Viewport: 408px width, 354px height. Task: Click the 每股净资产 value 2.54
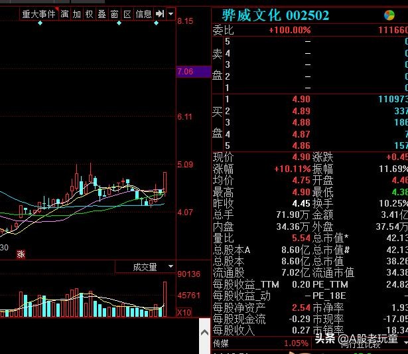coord(301,308)
